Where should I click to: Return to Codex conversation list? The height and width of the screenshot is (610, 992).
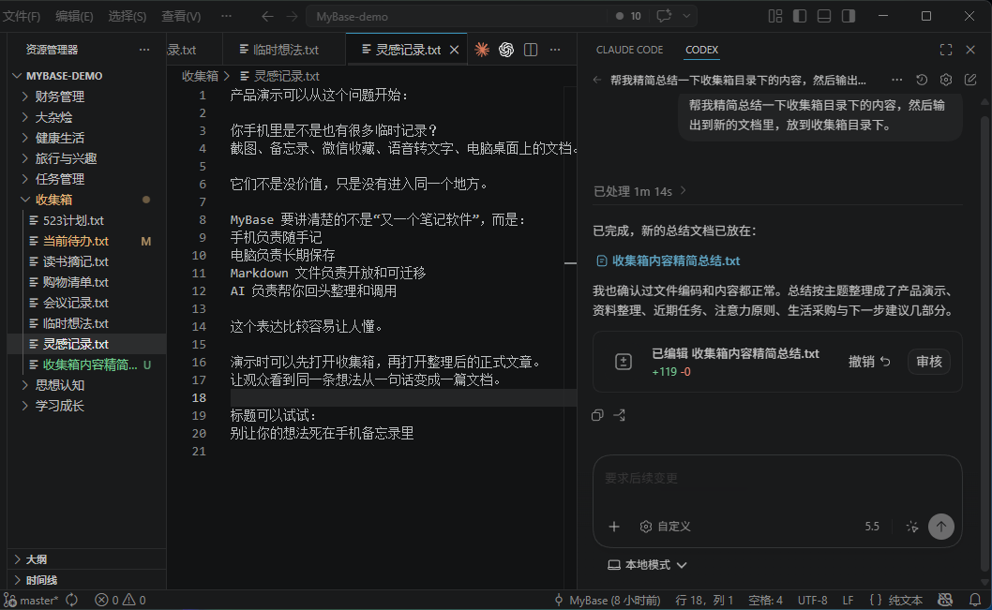(597, 80)
